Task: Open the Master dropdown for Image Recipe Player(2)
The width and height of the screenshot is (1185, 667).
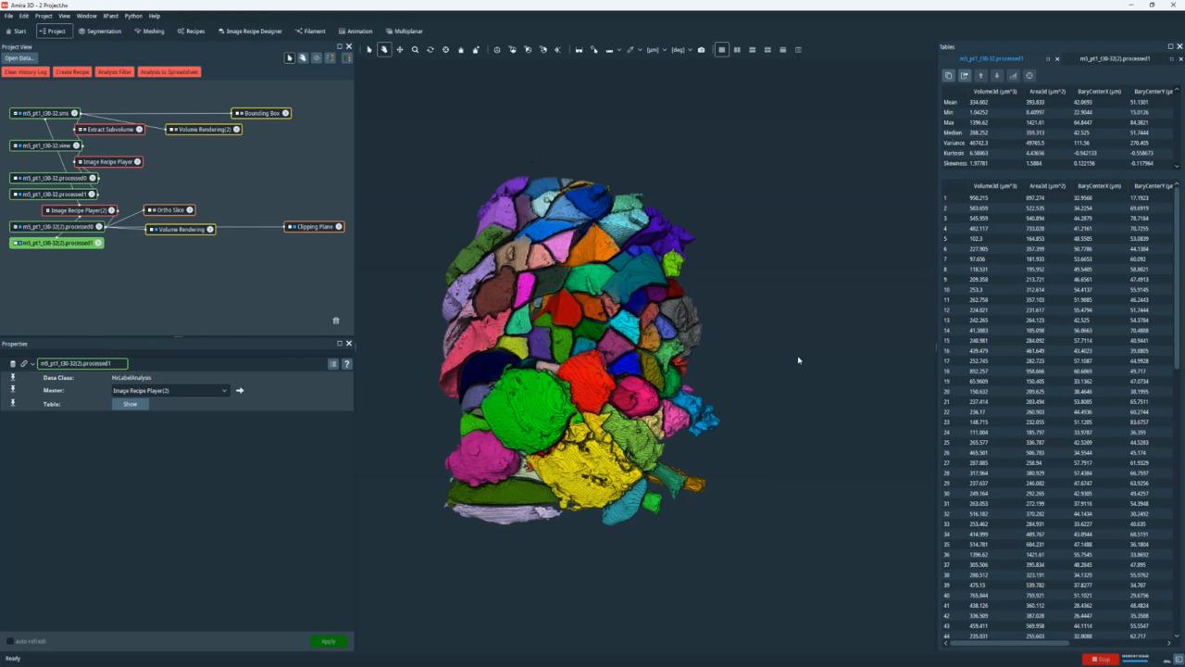Action: click(169, 391)
